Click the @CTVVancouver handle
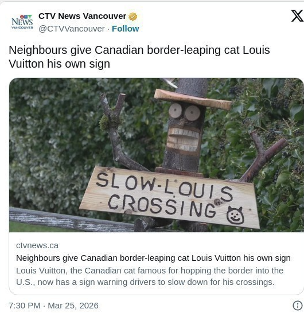The height and width of the screenshot is (313, 304). click(x=72, y=29)
